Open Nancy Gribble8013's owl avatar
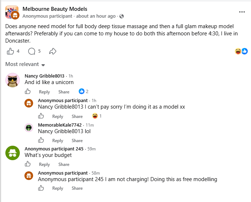 click(13, 80)
